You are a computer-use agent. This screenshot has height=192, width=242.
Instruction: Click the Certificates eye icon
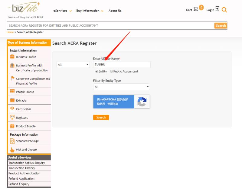tap(12, 108)
